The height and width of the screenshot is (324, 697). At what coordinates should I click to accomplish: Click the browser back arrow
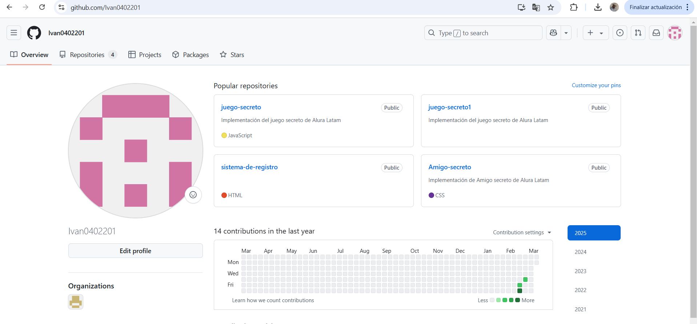point(9,7)
